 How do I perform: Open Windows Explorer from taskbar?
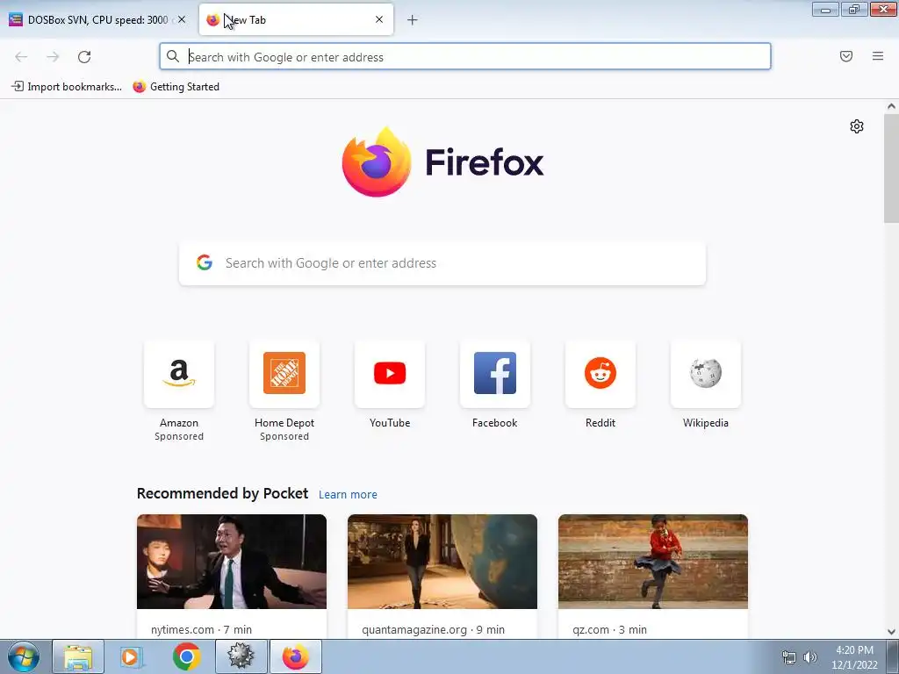click(78, 656)
